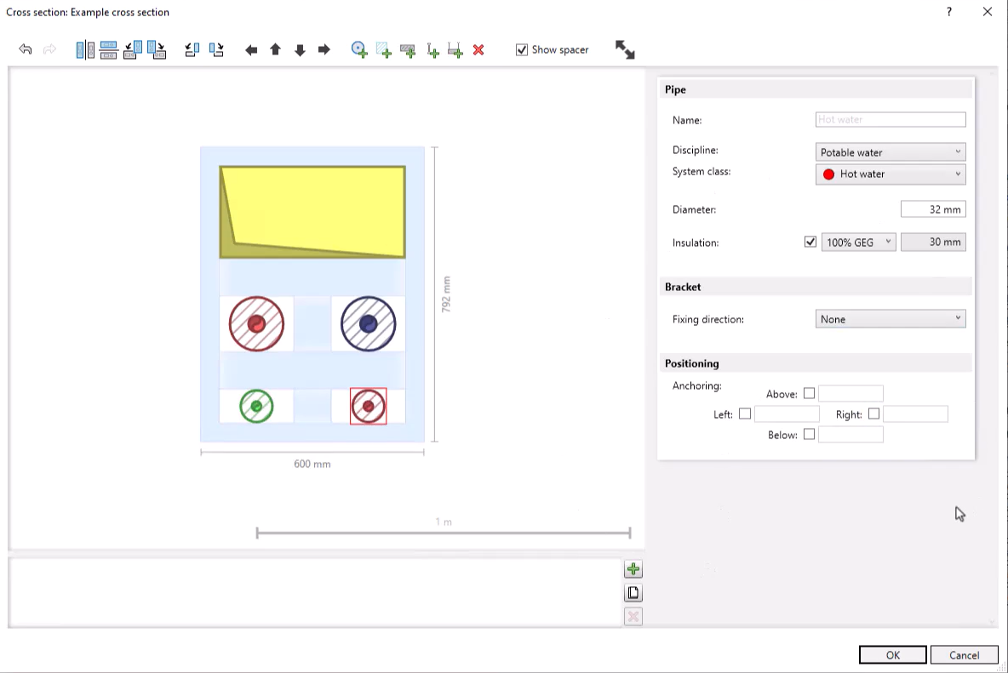The height and width of the screenshot is (673, 1008).
Task: Click the red X delete icon
Action: [478, 50]
